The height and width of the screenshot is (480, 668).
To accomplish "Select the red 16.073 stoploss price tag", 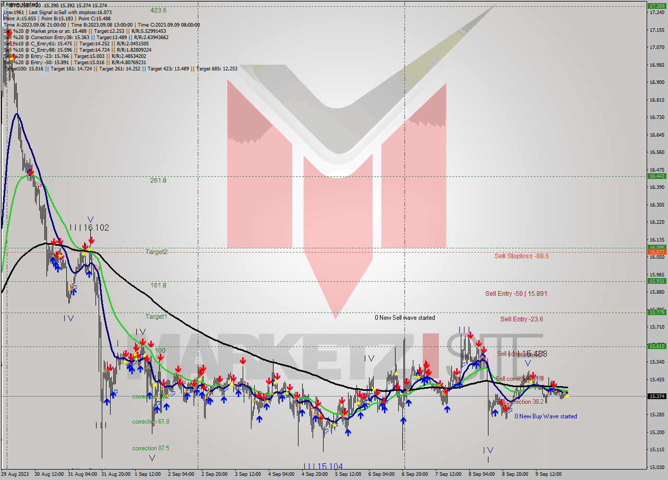I will [x=657, y=252].
